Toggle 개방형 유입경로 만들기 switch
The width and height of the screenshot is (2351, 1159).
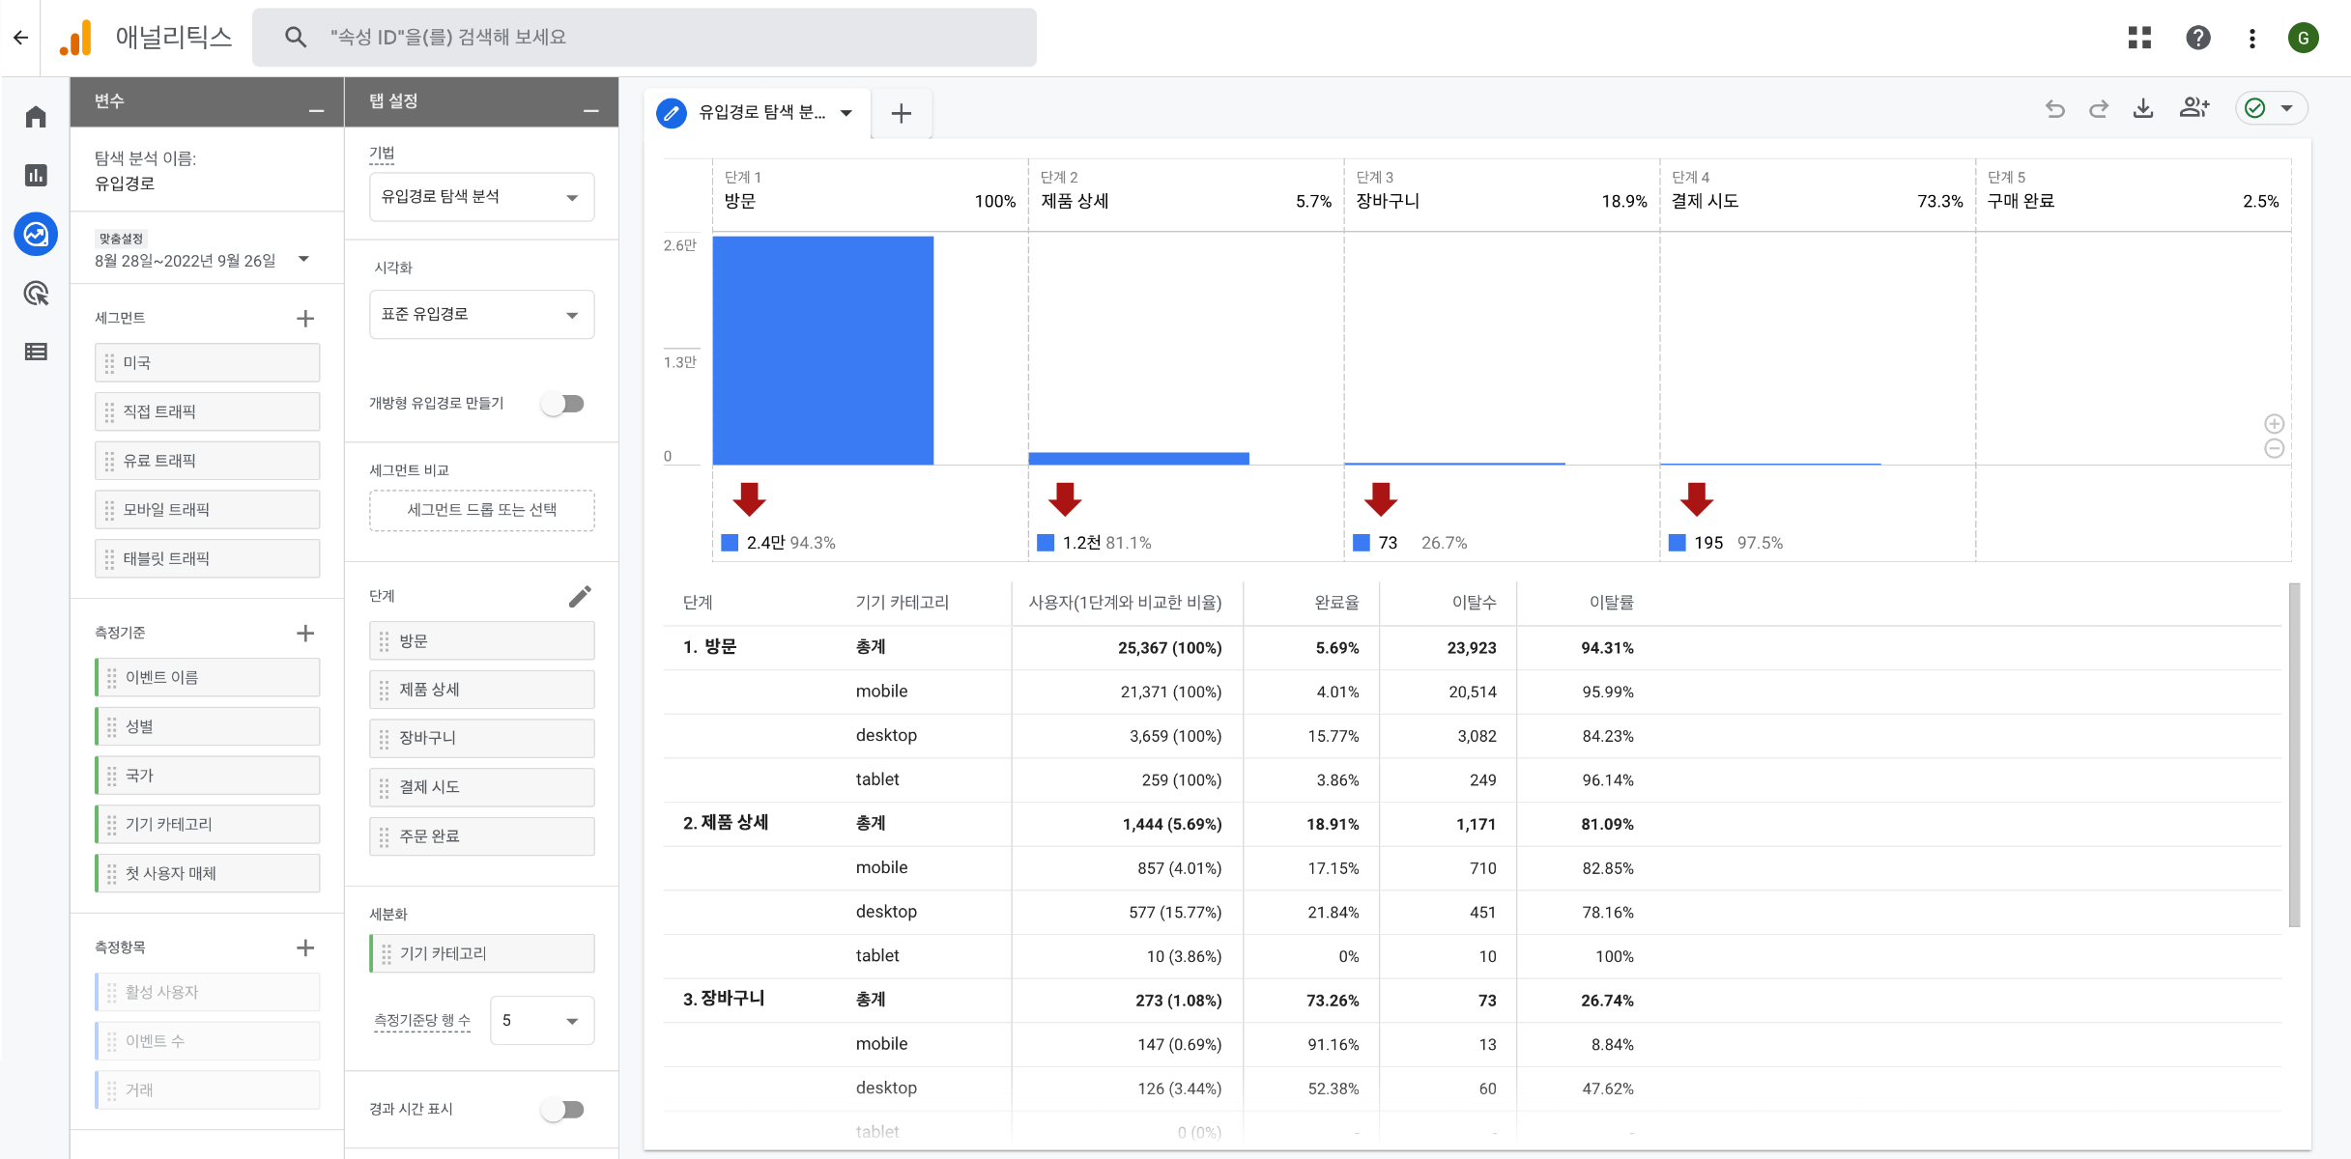point(563,404)
